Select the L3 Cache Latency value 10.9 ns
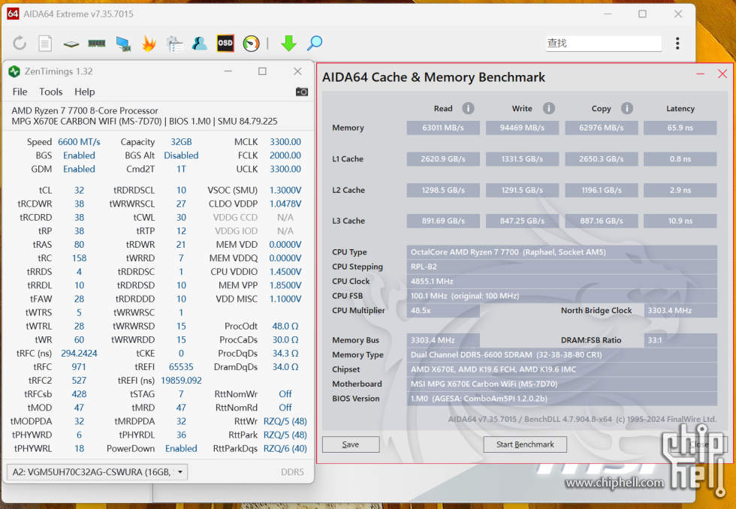The height and width of the screenshot is (509, 736). tap(680, 221)
